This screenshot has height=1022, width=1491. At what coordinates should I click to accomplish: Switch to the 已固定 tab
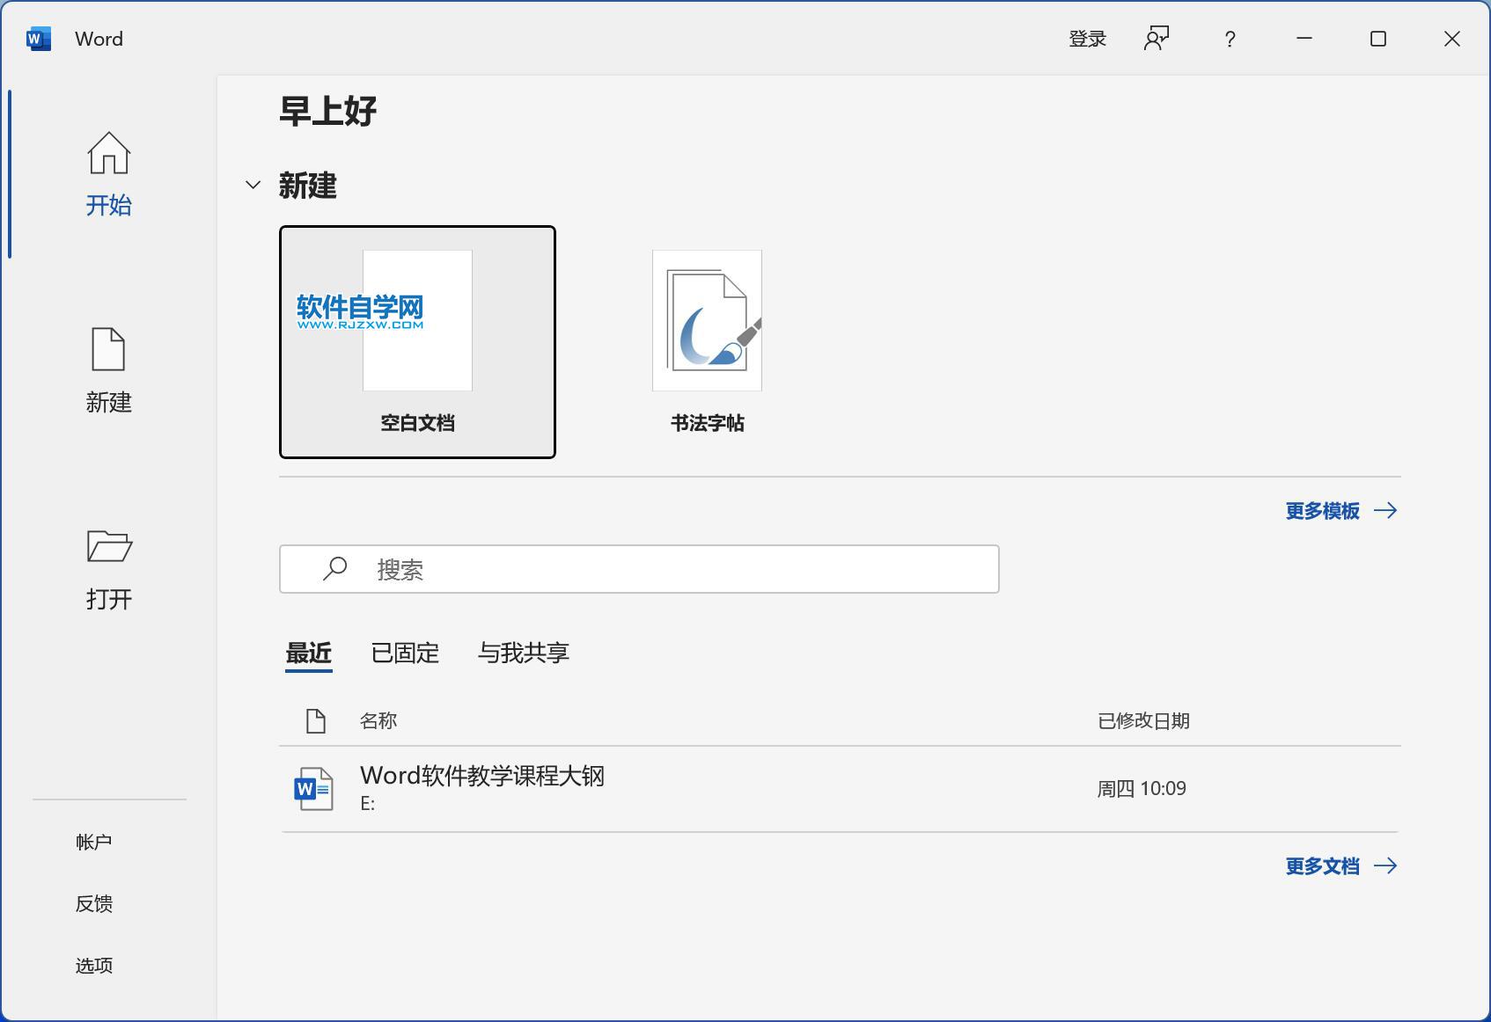point(404,653)
